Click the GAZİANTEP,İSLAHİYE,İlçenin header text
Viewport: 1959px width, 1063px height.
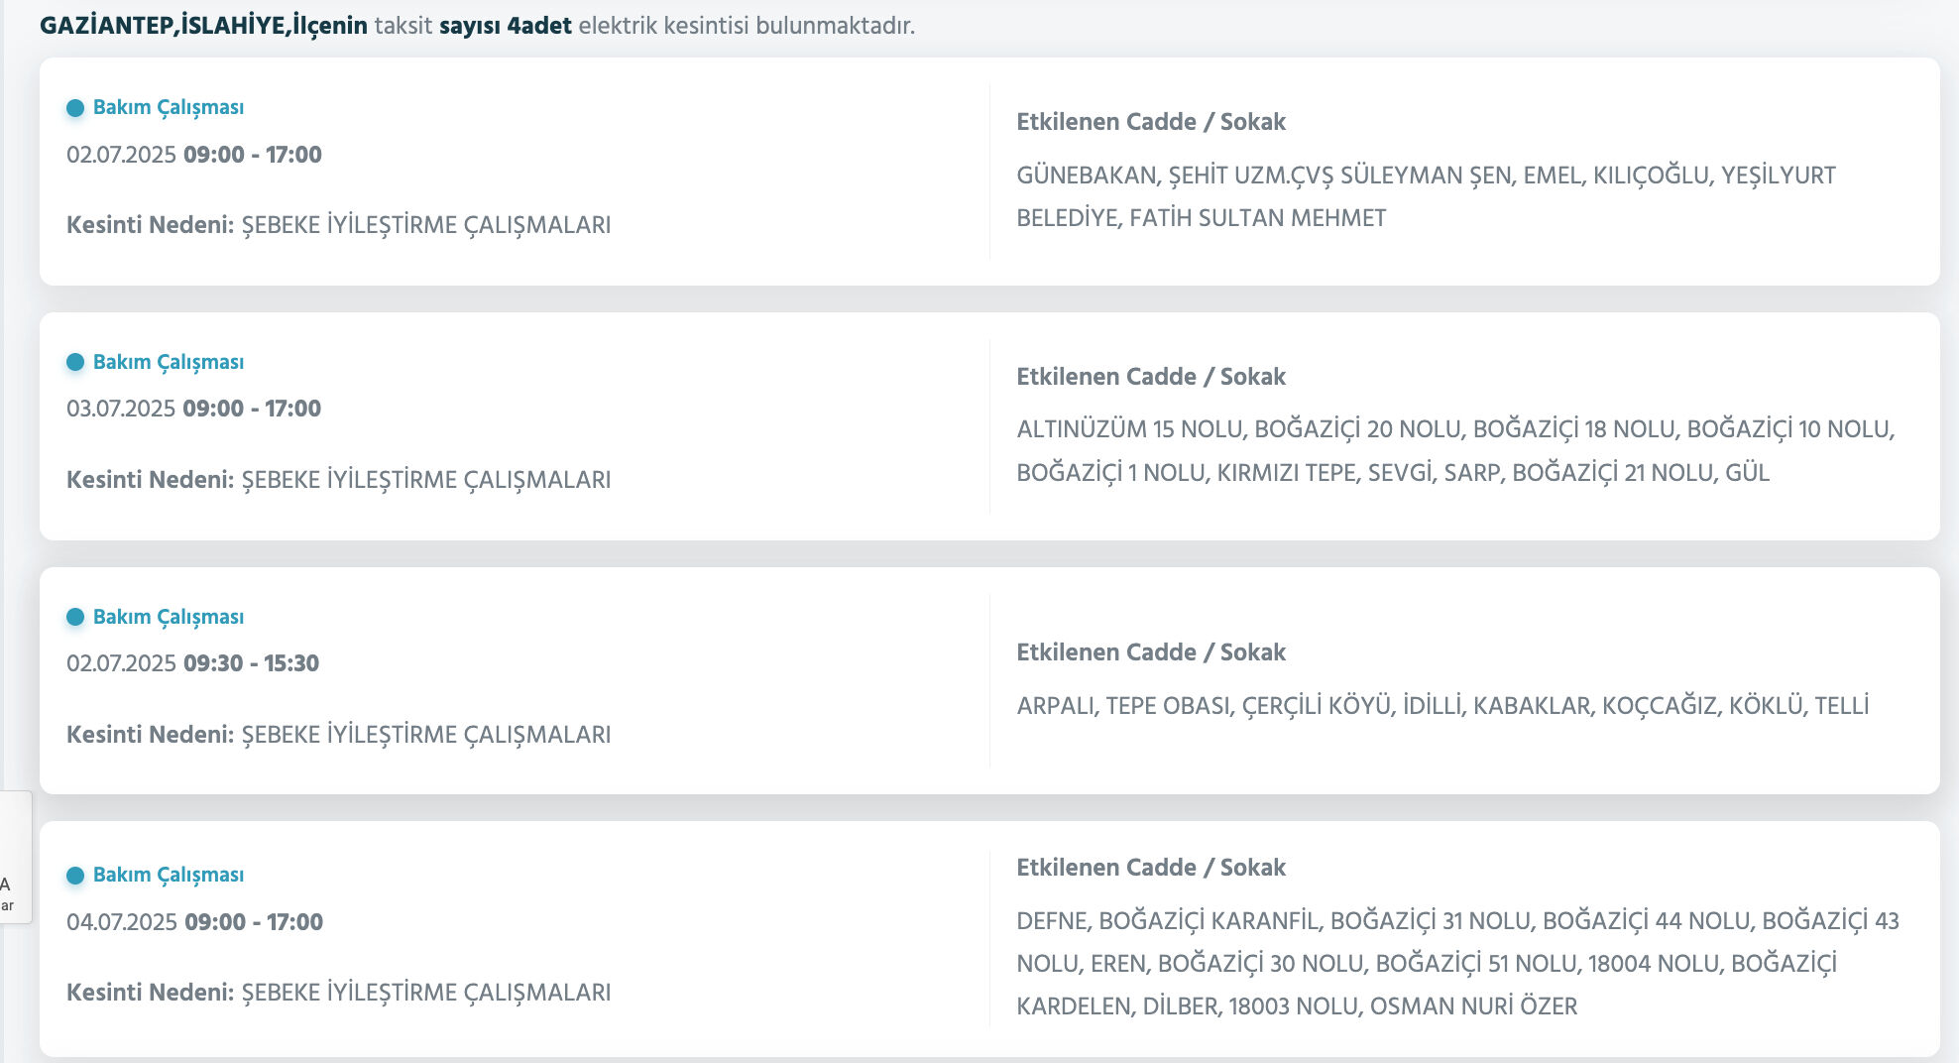(198, 23)
